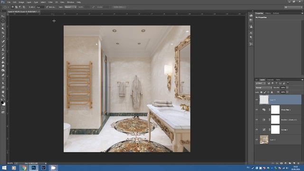Select the Elliptical Marquee tool
This screenshot has width=304, height=171.
point(3,20)
